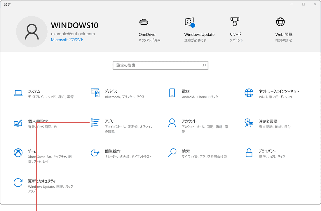The width and height of the screenshot is (321, 211).
Task: Click the OneDrive label text
Action: click(147, 35)
